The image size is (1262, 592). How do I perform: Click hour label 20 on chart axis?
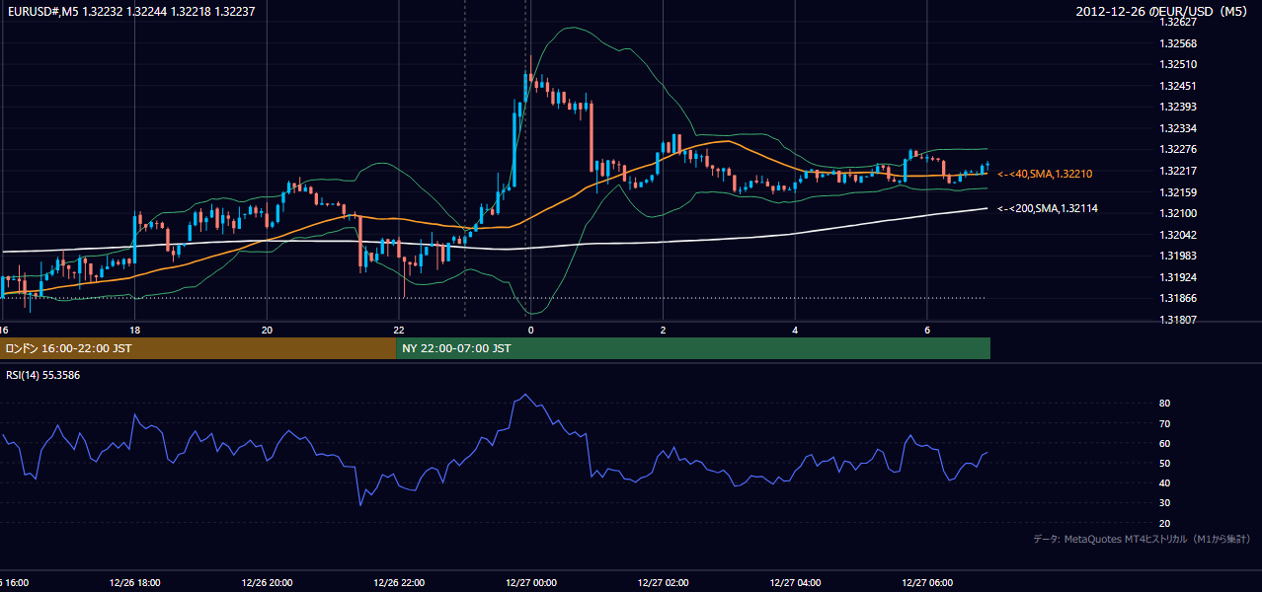267,329
